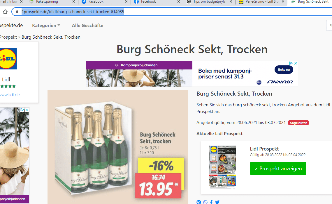Close the left sidebar ad

[27, 110]
